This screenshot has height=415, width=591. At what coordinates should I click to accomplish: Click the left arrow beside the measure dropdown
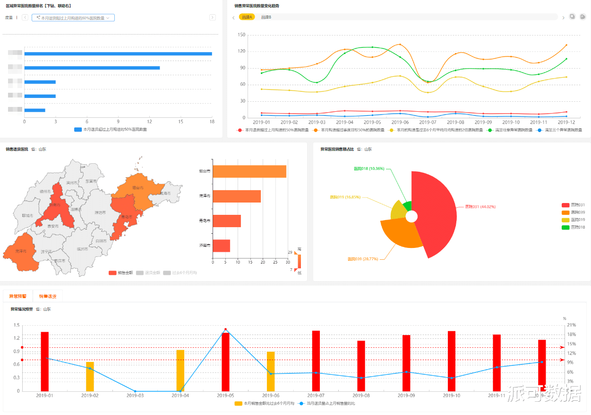(25, 18)
